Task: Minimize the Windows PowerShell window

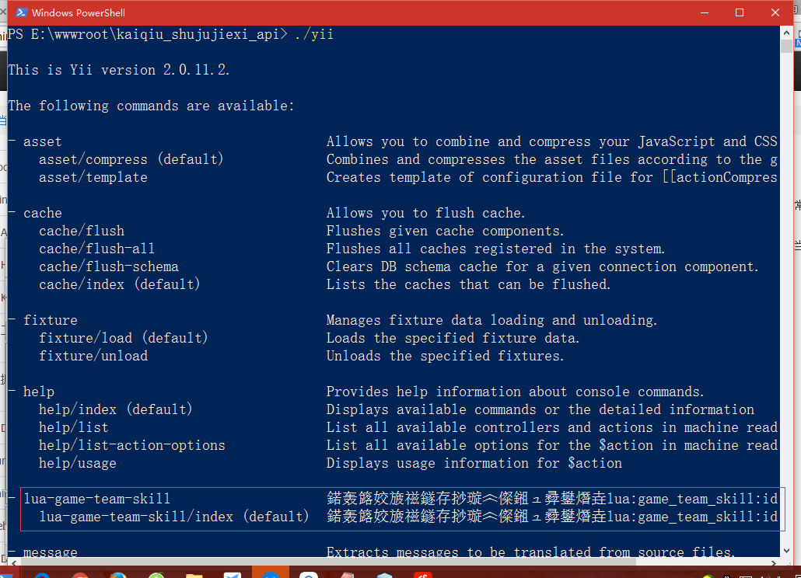Action: pyautogui.click(x=704, y=12)
